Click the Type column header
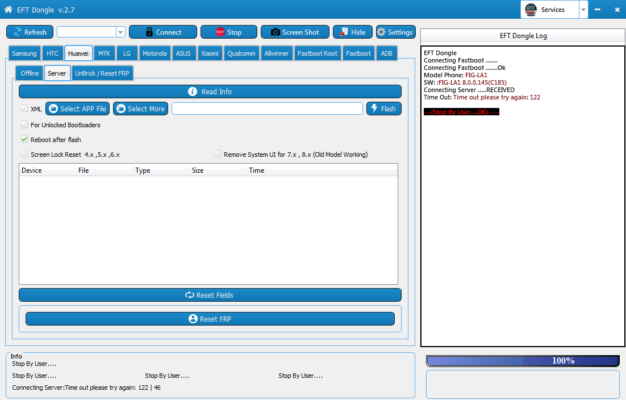This screenshot has width=626, height=400. coord(161,170)
